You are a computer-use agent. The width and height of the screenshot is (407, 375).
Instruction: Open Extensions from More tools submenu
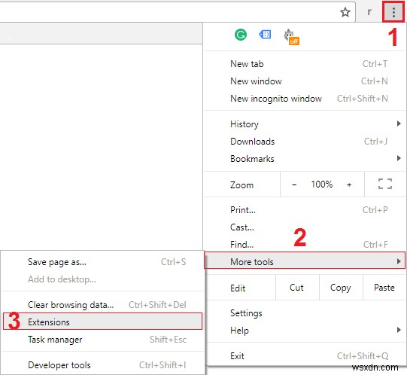pyautogui.click(x=103, y=322)
